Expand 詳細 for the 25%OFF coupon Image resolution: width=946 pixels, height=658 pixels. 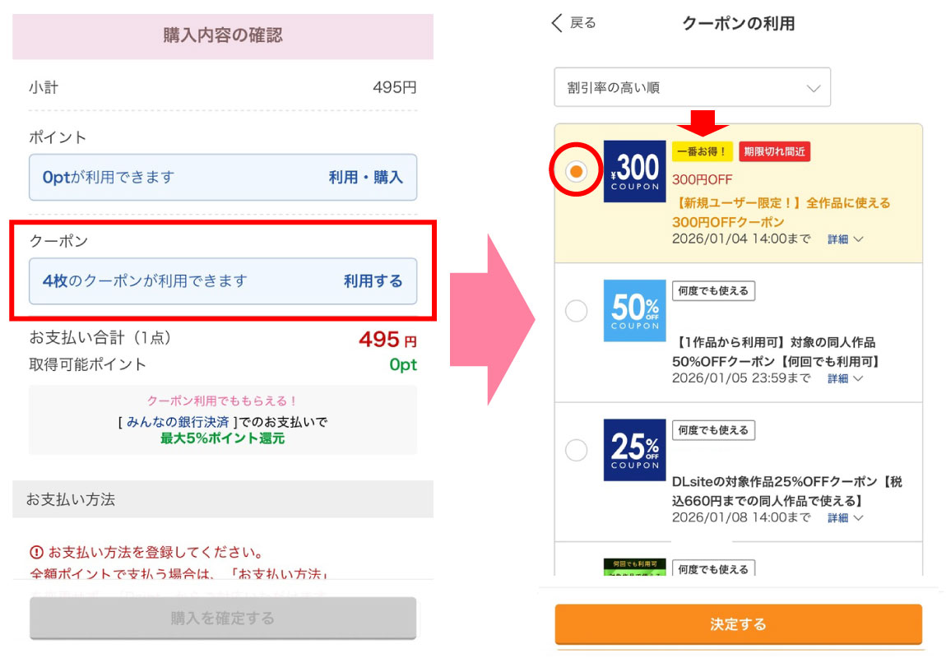(x=845, y=517)
